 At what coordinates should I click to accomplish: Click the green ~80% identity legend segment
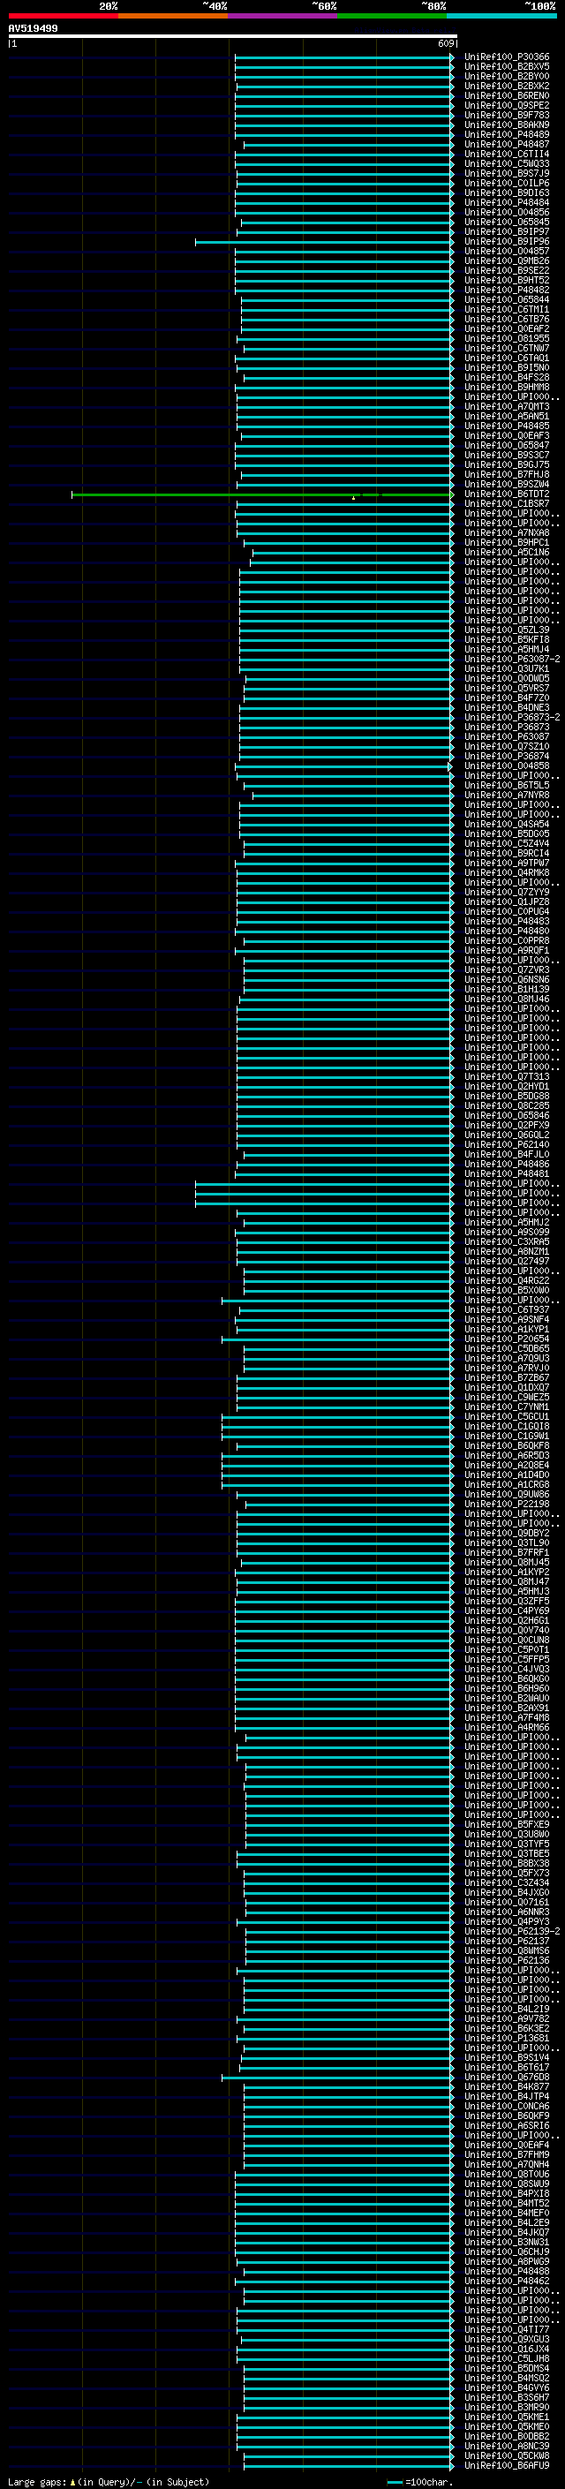pos(392,16)
